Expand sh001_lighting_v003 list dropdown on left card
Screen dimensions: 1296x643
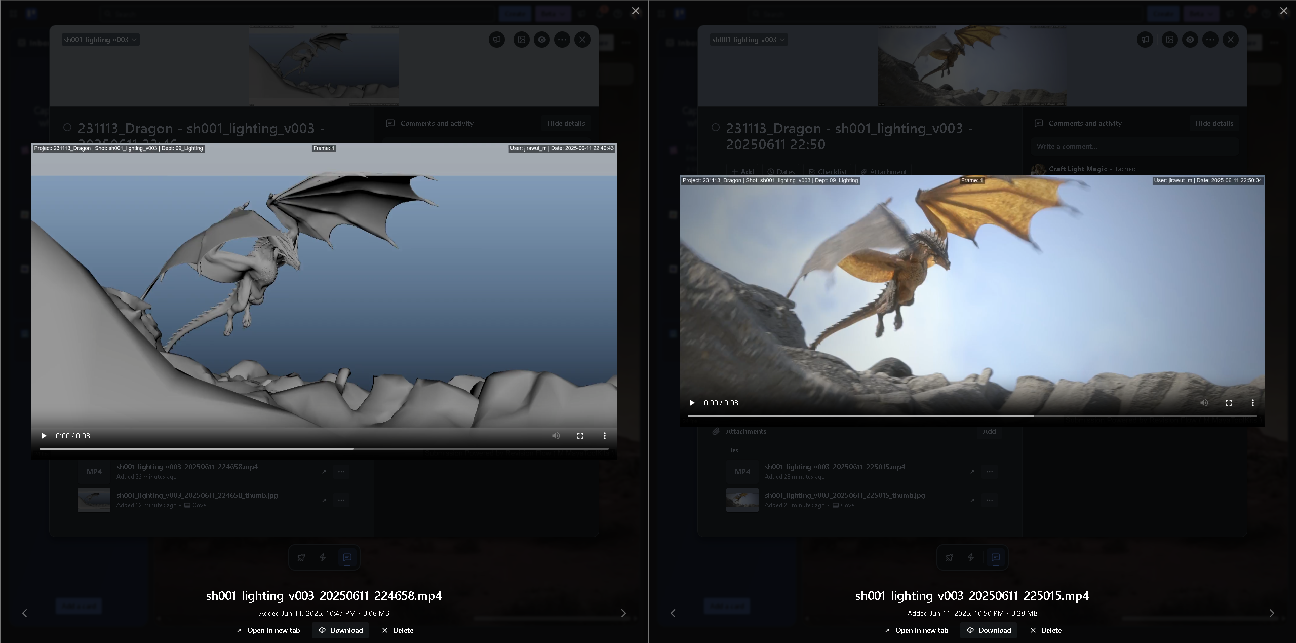pyautogui.click(x=100, y=40)
